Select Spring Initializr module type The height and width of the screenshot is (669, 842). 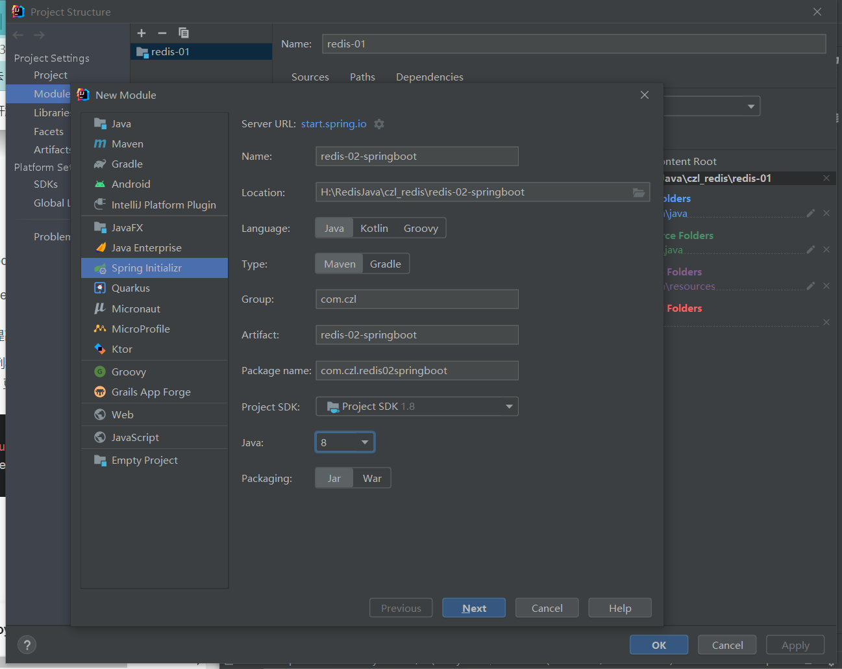click(155, 268)
